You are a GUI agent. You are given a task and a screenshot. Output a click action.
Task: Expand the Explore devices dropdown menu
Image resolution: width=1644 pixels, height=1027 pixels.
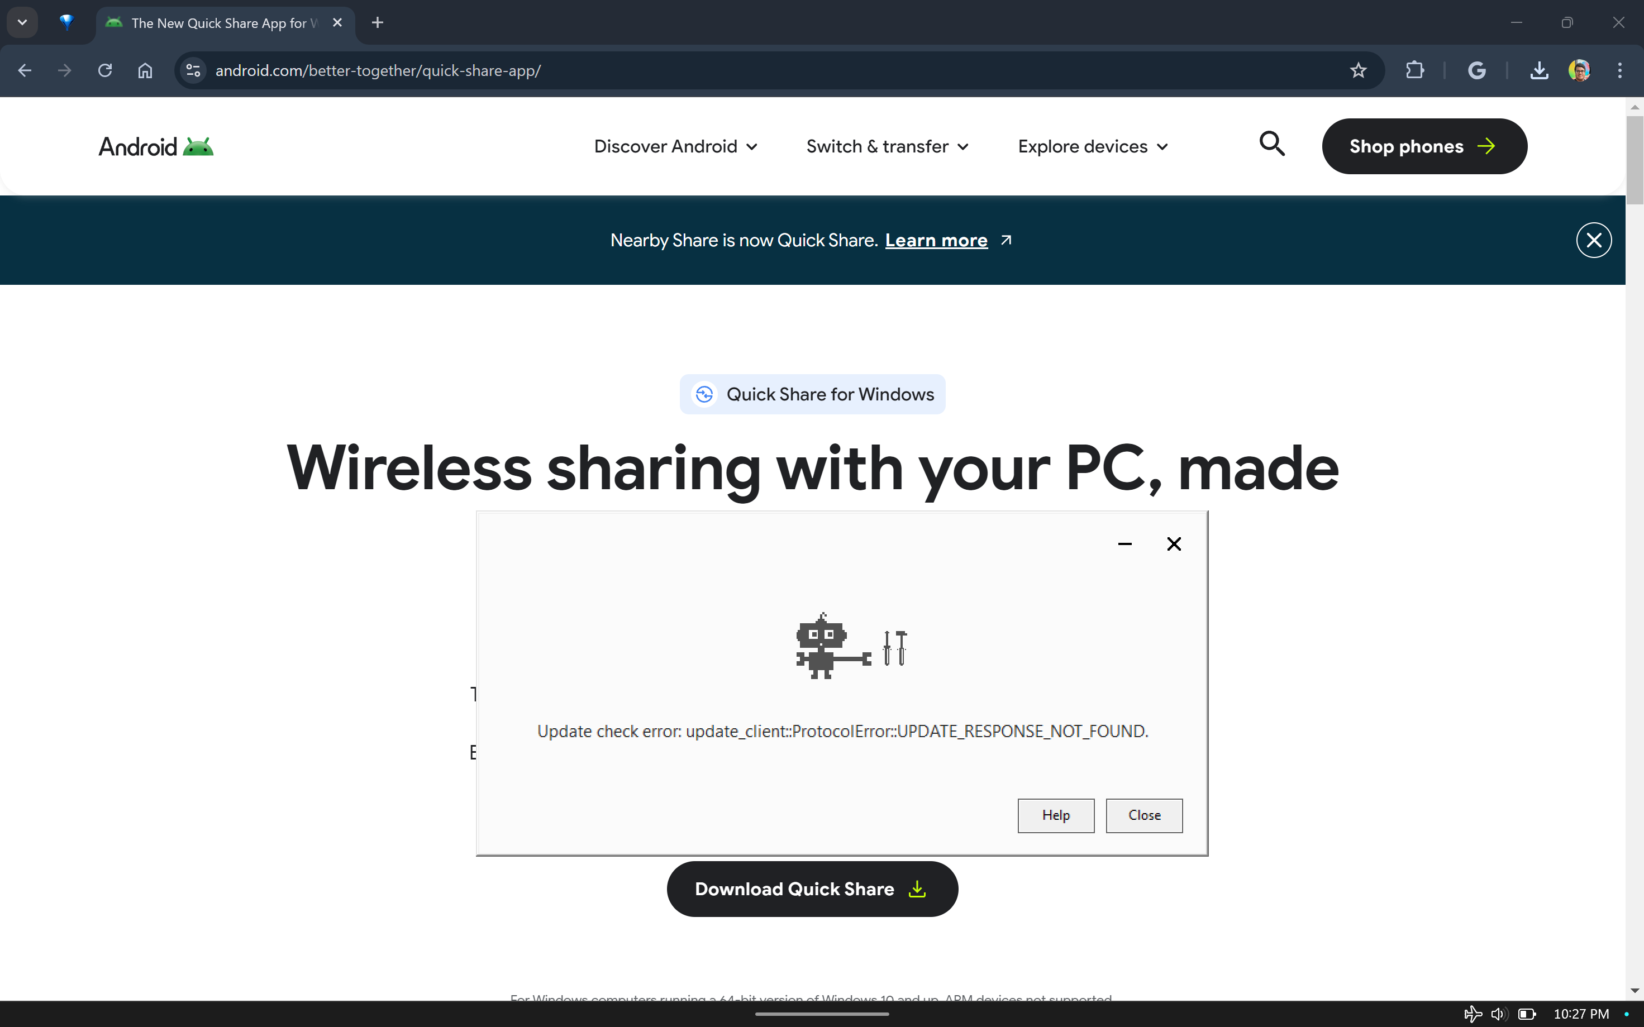1092,146
